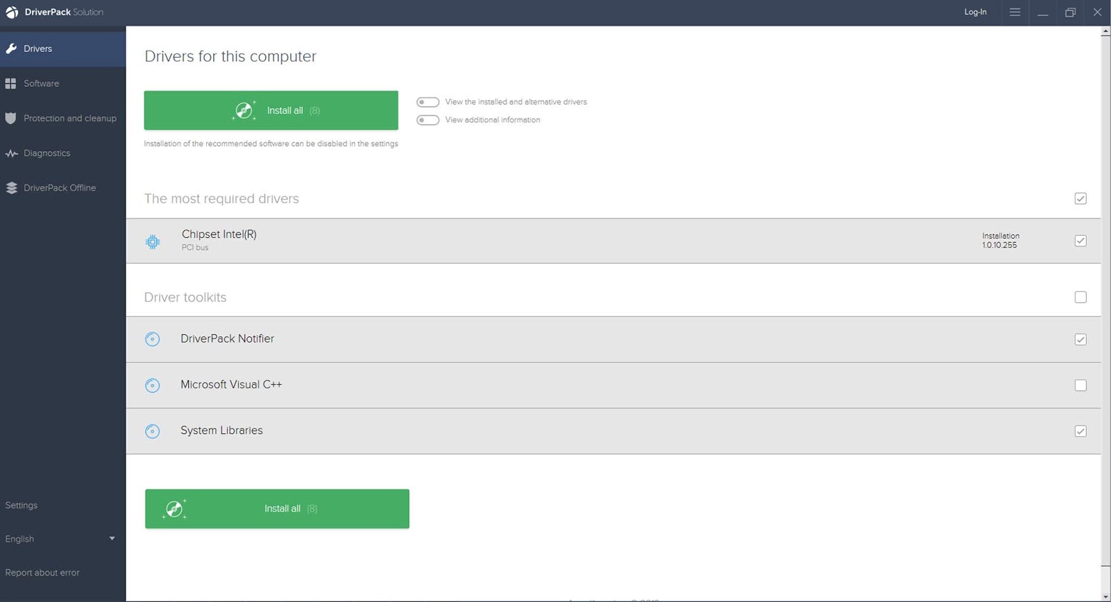Click the DriverPack Notifier row name
1111x602 pixels.
(x=227, y=338)
